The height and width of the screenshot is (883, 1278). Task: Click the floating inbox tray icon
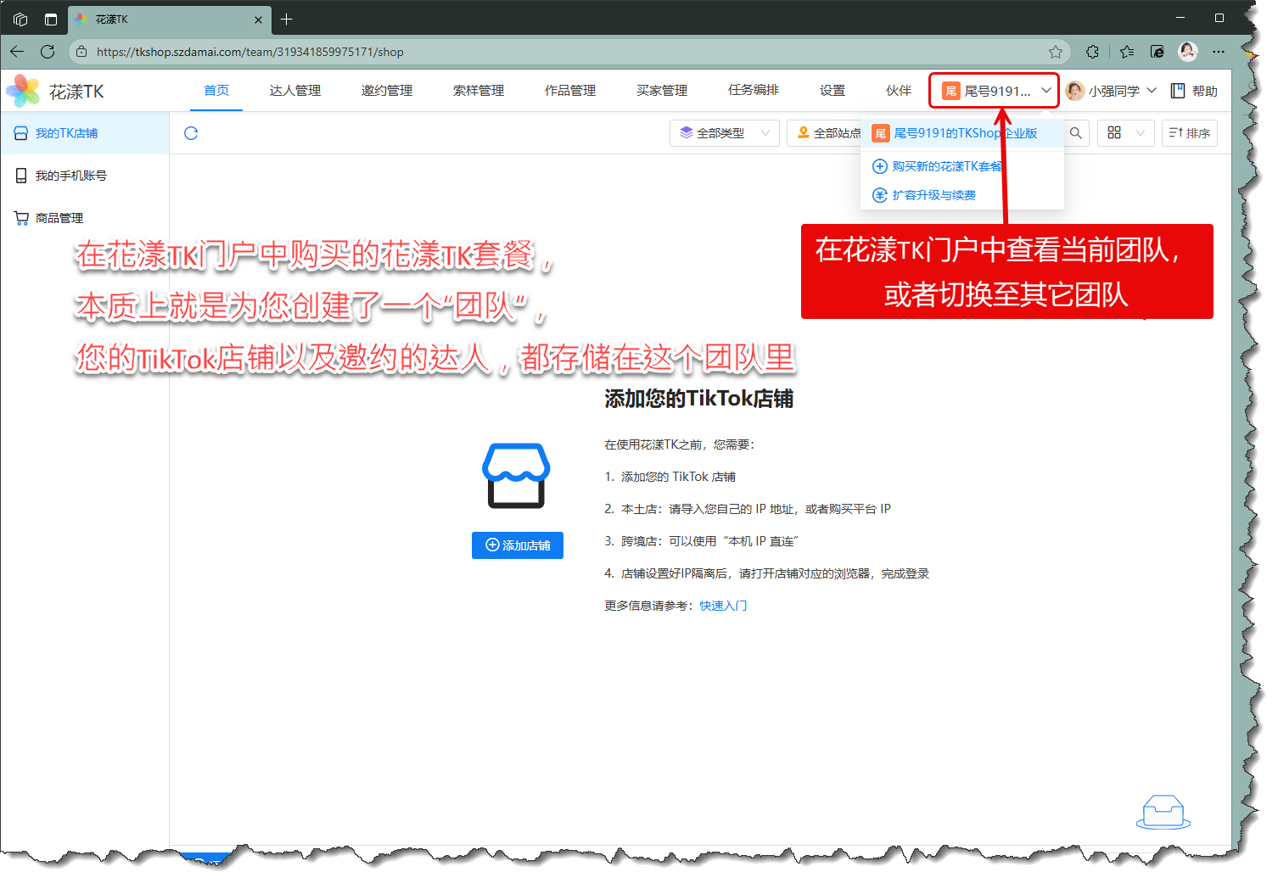1163,812
